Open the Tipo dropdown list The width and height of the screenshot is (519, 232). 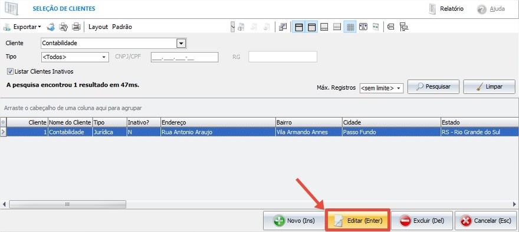click(x=75, y=57)
